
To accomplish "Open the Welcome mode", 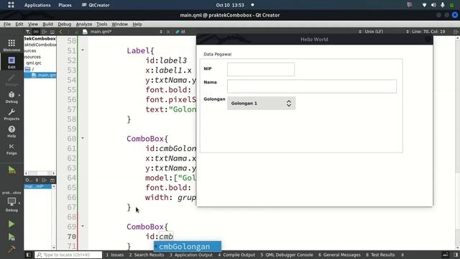I will (11, 45).
